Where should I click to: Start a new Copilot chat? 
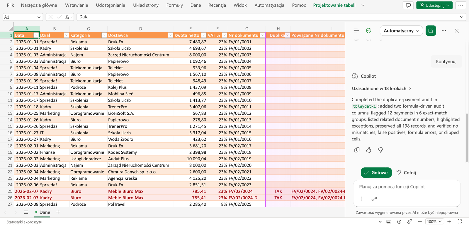[x=431, y=30]
